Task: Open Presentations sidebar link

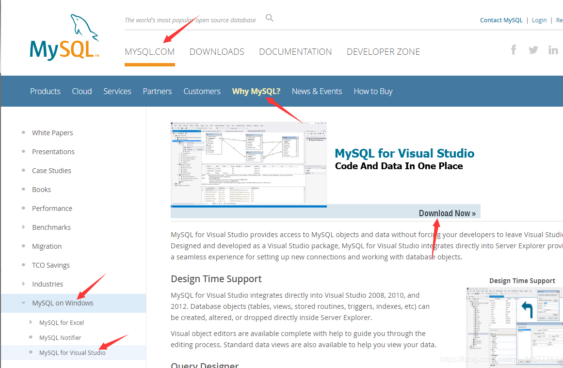Action: click(53, 151)
